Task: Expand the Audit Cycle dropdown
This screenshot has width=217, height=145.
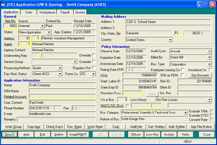Action: click(x=209, y=51)
